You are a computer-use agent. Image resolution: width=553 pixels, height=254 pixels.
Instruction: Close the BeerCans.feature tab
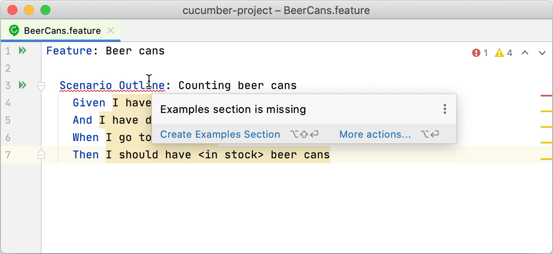click(110, 30)
